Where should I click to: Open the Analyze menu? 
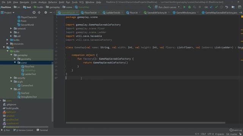[42, 2]
